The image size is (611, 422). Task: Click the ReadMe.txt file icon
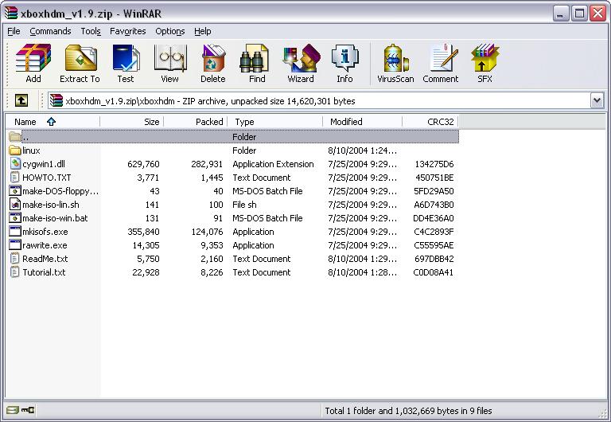point(15,259)
